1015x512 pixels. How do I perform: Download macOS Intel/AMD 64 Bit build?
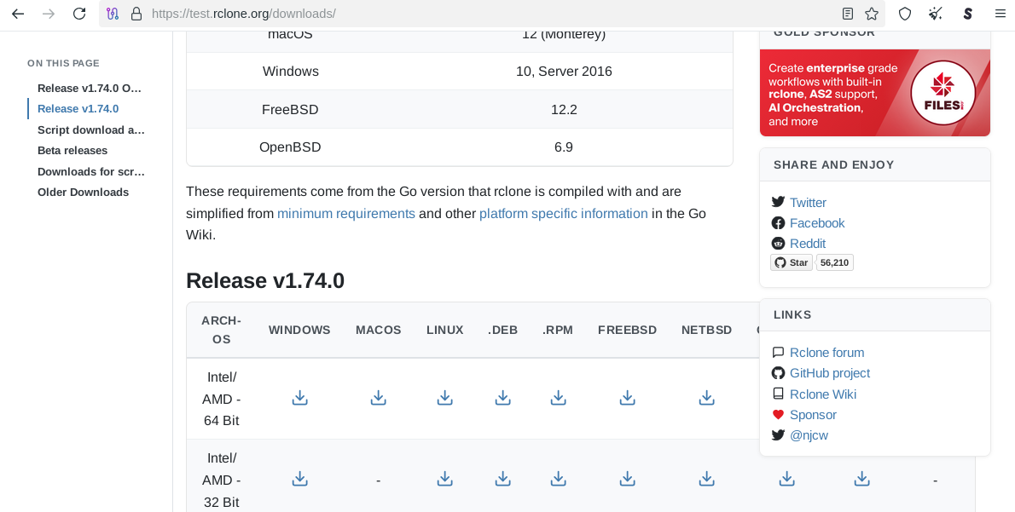click(x=378, y=398)
